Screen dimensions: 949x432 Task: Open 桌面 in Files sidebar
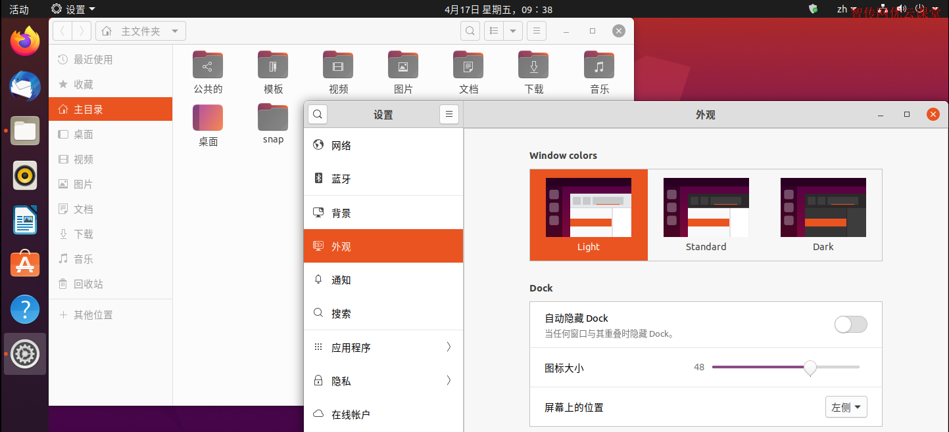110,134
